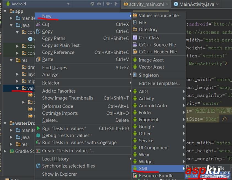Expand the Gradle Scripts node
This screenshot has width=232, height=180.
click(x=5, y=151)
